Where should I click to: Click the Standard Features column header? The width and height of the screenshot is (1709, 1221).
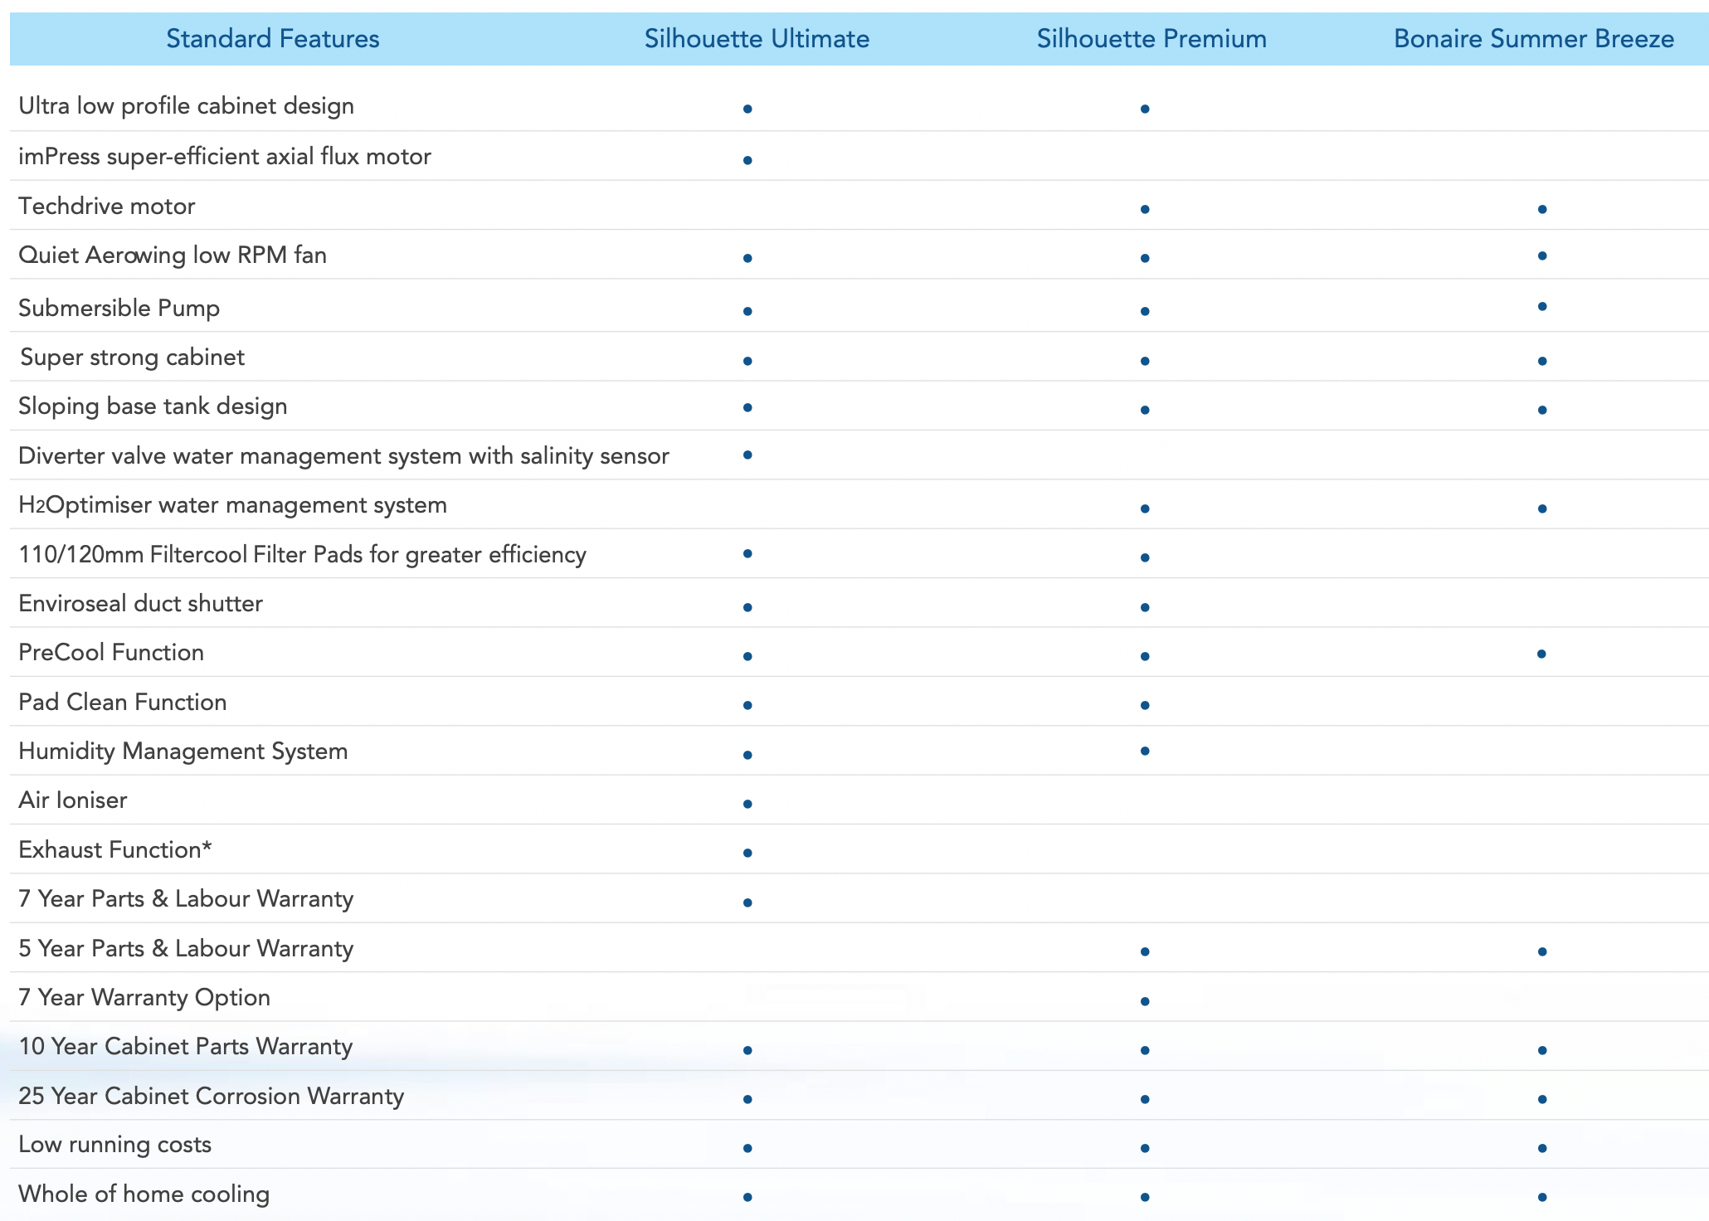coord(272,39)
